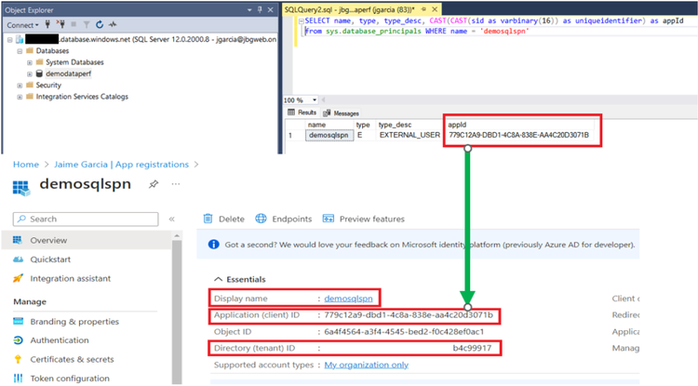The height and width of the screenshot is (386, 698).
Task: Open the more options ellipsis beside demosqlspn
Action: (176, 183)
